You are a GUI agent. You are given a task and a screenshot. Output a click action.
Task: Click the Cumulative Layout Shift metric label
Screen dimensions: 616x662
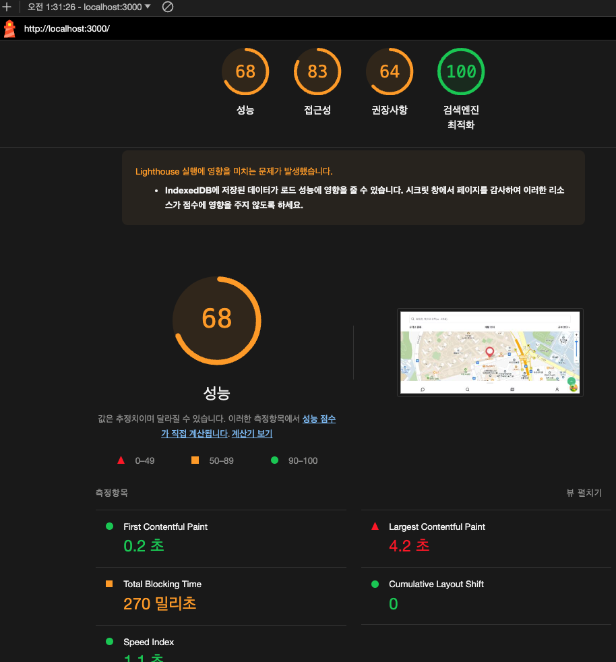[436, 584]
